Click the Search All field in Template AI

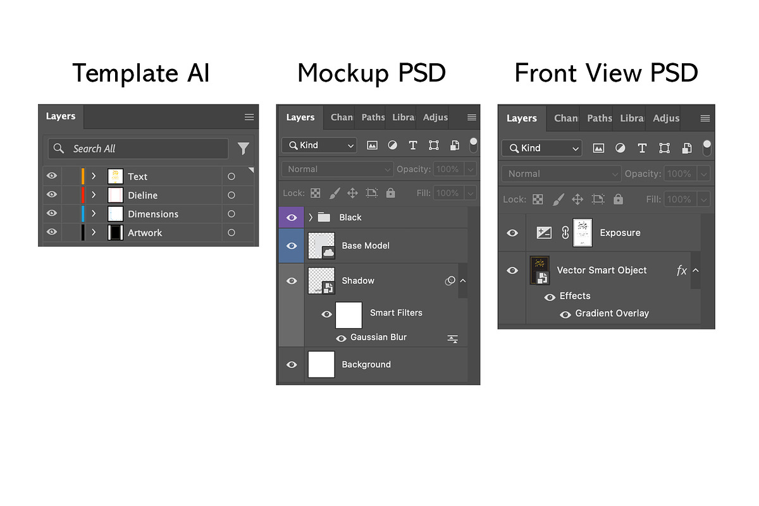point(138,149)
